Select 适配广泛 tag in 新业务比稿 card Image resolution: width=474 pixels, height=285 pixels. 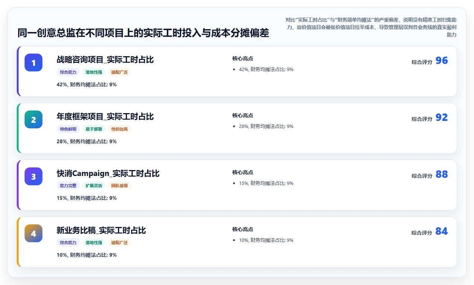tap(120, 243)
